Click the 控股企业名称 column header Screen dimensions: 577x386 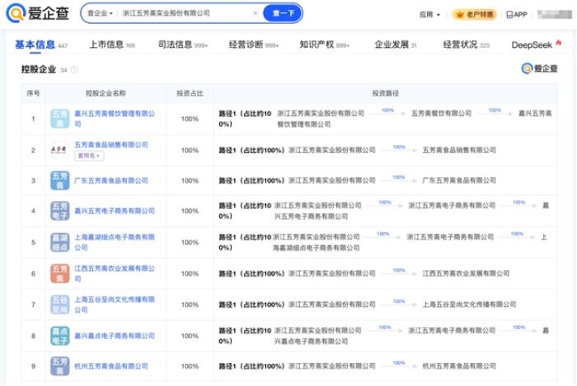click(x=106, y=93)
